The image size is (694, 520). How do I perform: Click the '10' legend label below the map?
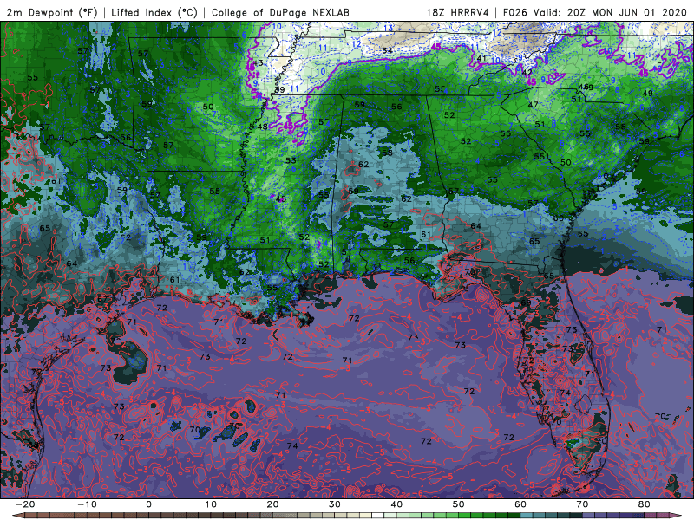[211, 504]
